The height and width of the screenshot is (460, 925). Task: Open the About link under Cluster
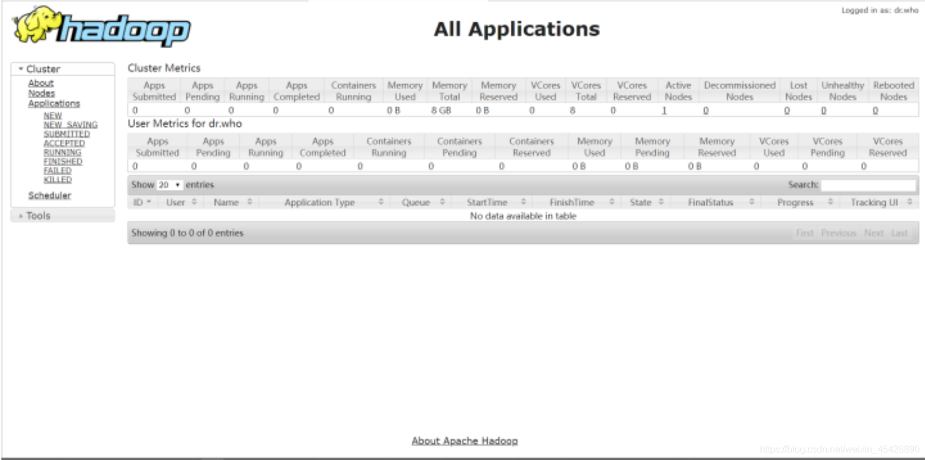[x=41, y=83]
